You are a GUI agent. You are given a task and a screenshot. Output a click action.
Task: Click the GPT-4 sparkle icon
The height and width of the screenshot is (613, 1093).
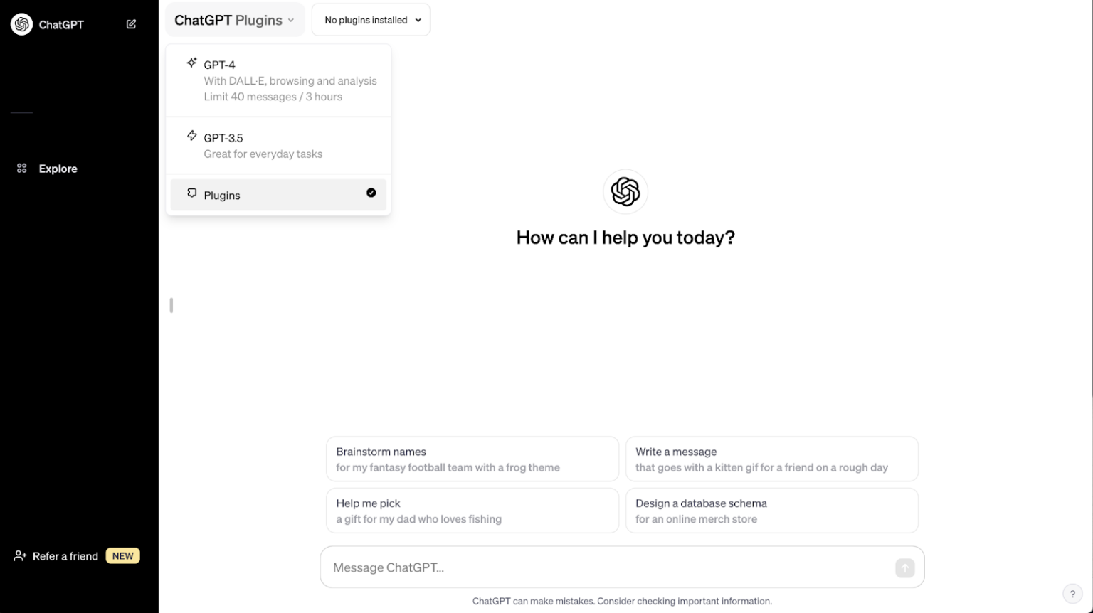click(x=191, y=63)
